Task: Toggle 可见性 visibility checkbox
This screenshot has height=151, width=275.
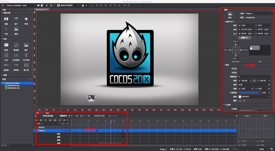Action: pyautogui.click(x=239, y=69)
